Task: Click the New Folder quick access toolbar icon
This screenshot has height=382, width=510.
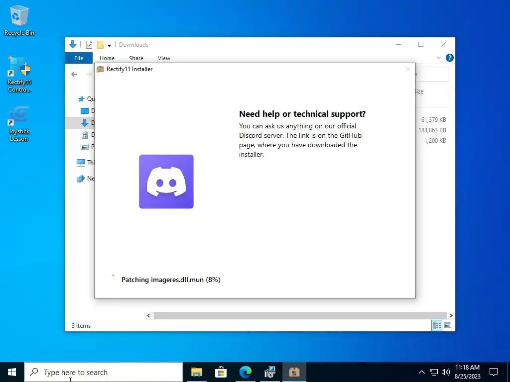Action: [x=100, y=44]
